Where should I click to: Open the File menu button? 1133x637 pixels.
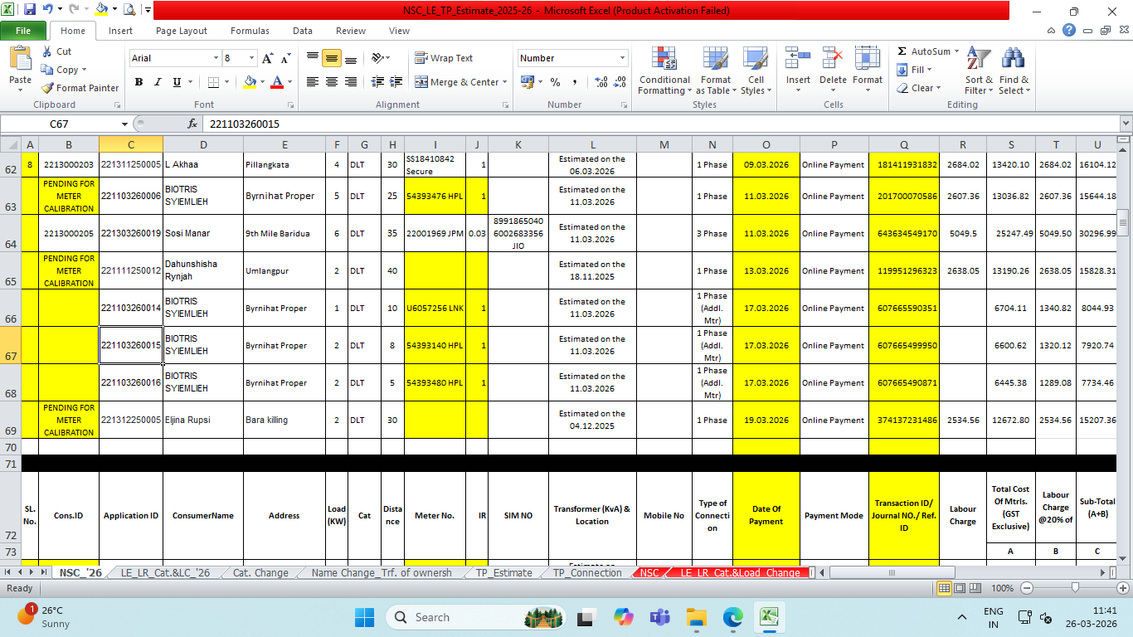pyautogui.click(x=23, y=31)
